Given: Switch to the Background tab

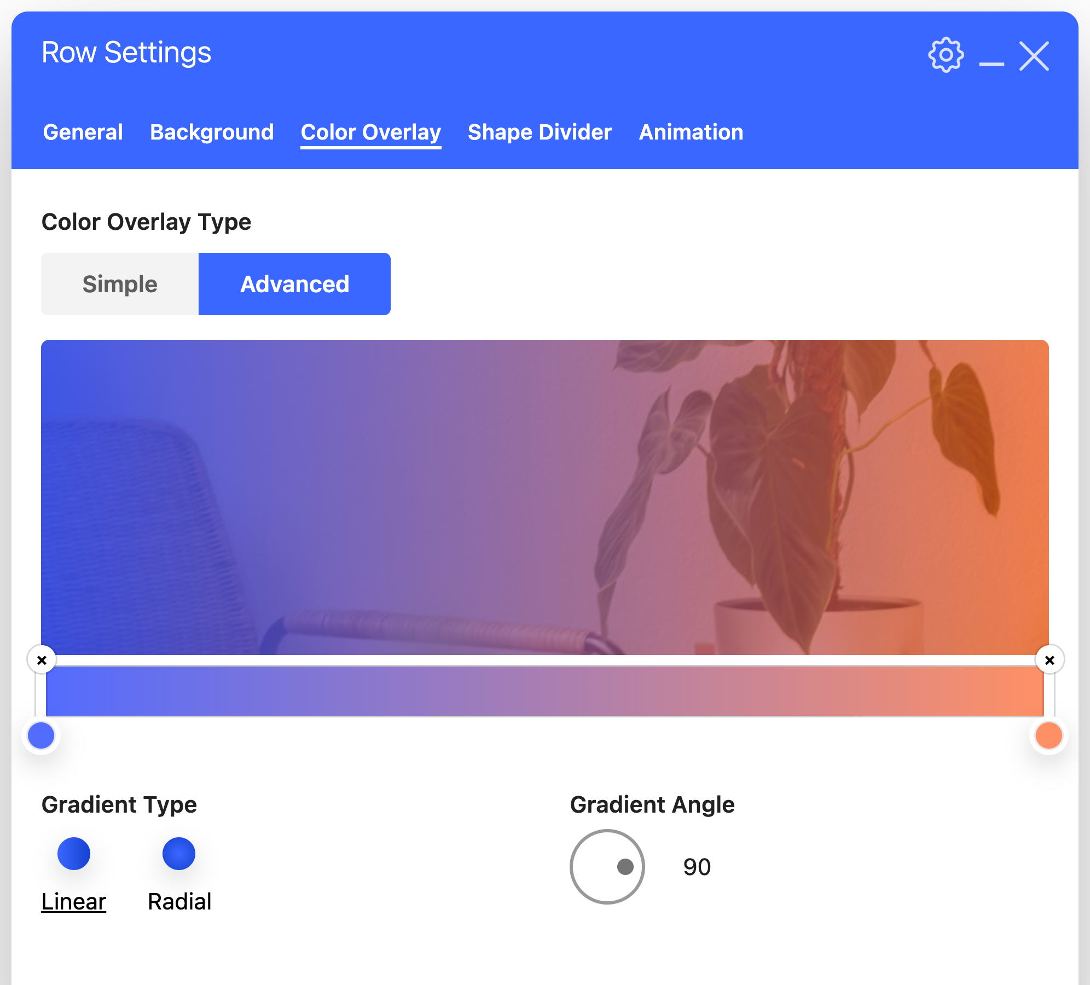Looking at the screenshot, I should [212, 132].
